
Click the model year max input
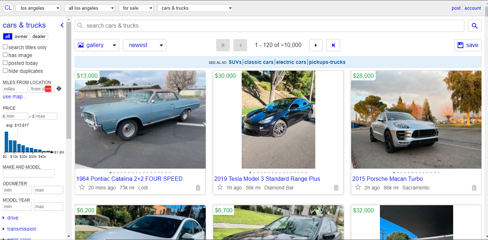pos(48,207)
